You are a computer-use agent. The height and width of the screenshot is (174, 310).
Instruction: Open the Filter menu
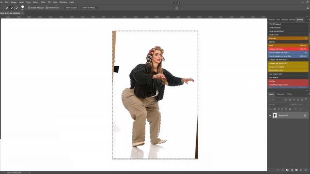click(x=43, y=2)
